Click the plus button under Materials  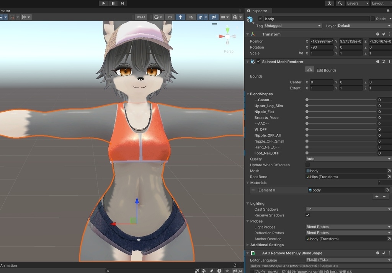[376, 196]
